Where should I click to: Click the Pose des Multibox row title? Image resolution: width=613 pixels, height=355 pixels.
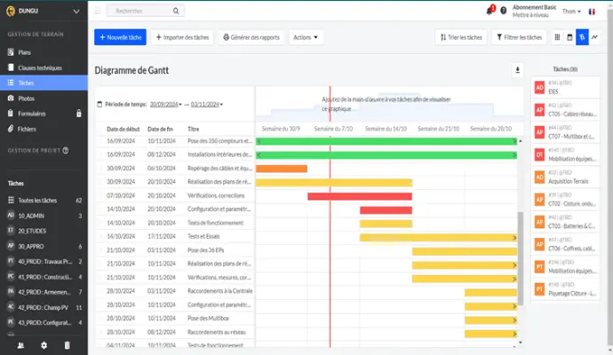click(208, 319)
